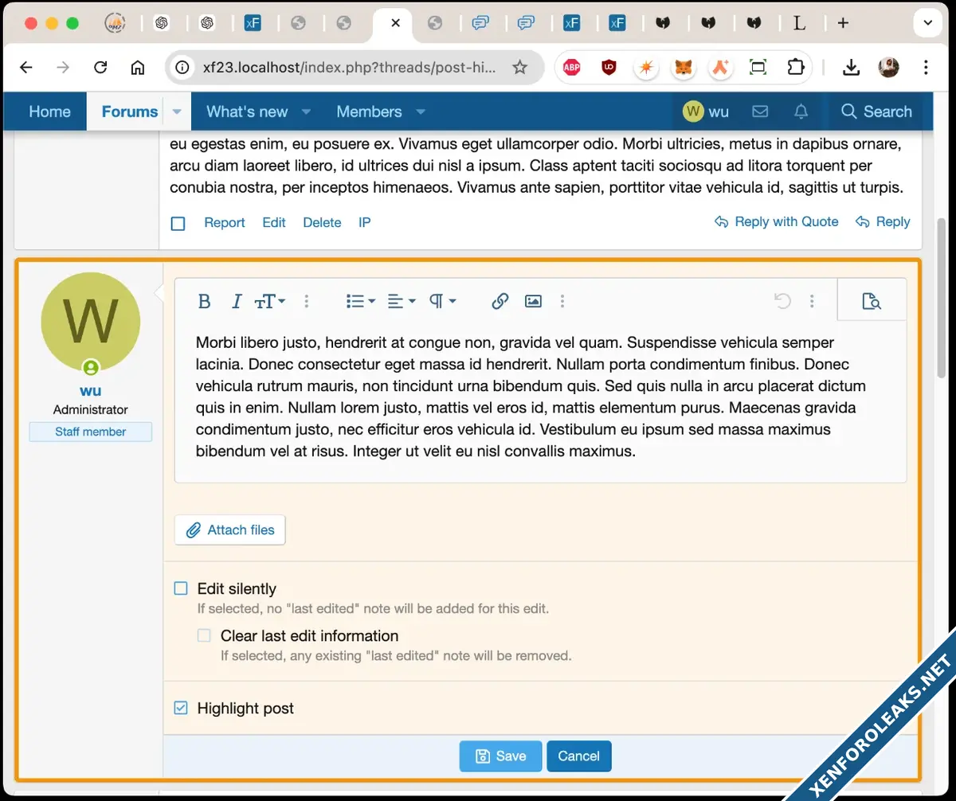Viewport: 956px width, 801px height.
Task: Open the conversations envelope icon
Action: tap(760, 111)
